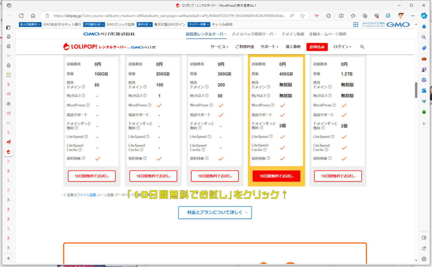The width and height of the screenshot is (432, 267).
Task: Click the browser address bar URL field
Action: [x=169, y=16]
